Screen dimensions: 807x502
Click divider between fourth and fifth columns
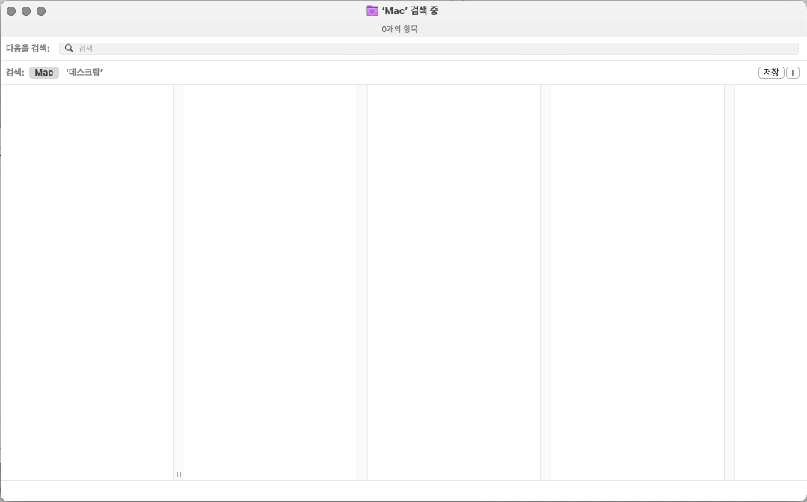[x=729, y=282]
